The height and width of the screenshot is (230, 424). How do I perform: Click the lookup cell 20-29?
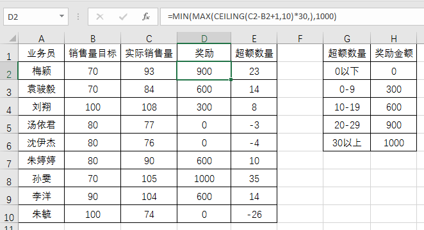pos(347,125)
